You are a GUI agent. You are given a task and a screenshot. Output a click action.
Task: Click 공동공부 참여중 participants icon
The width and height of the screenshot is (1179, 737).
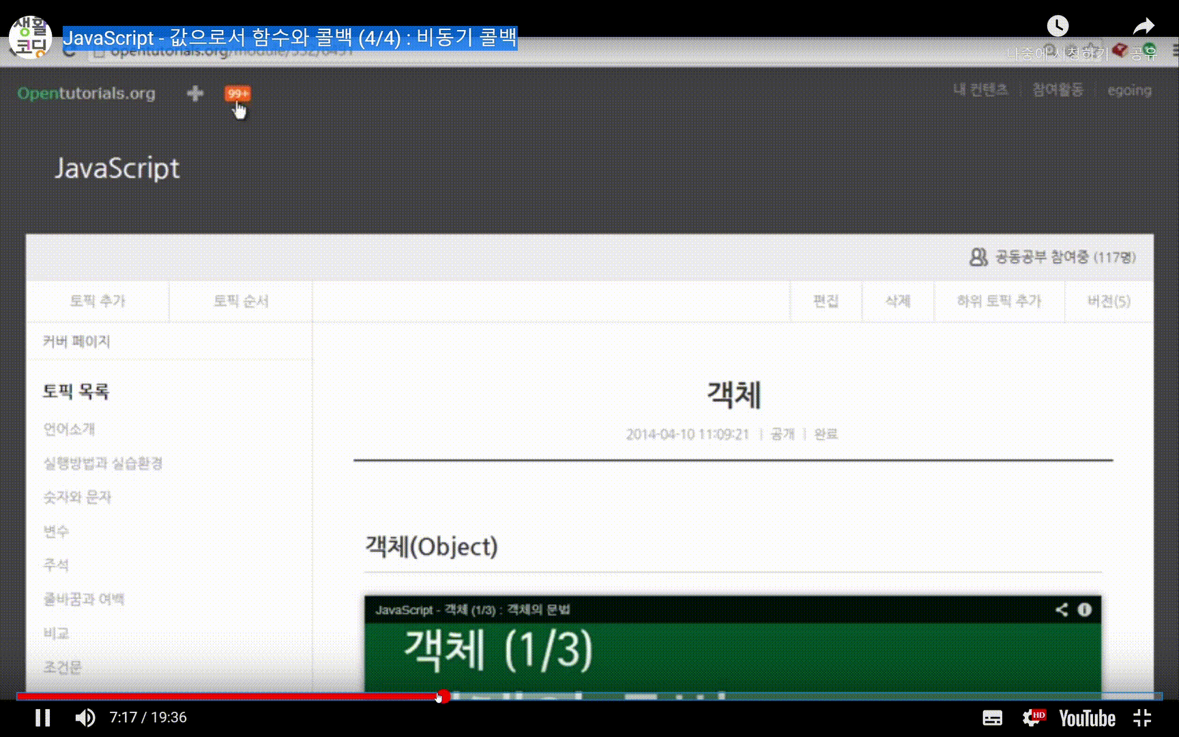[978, 257]
